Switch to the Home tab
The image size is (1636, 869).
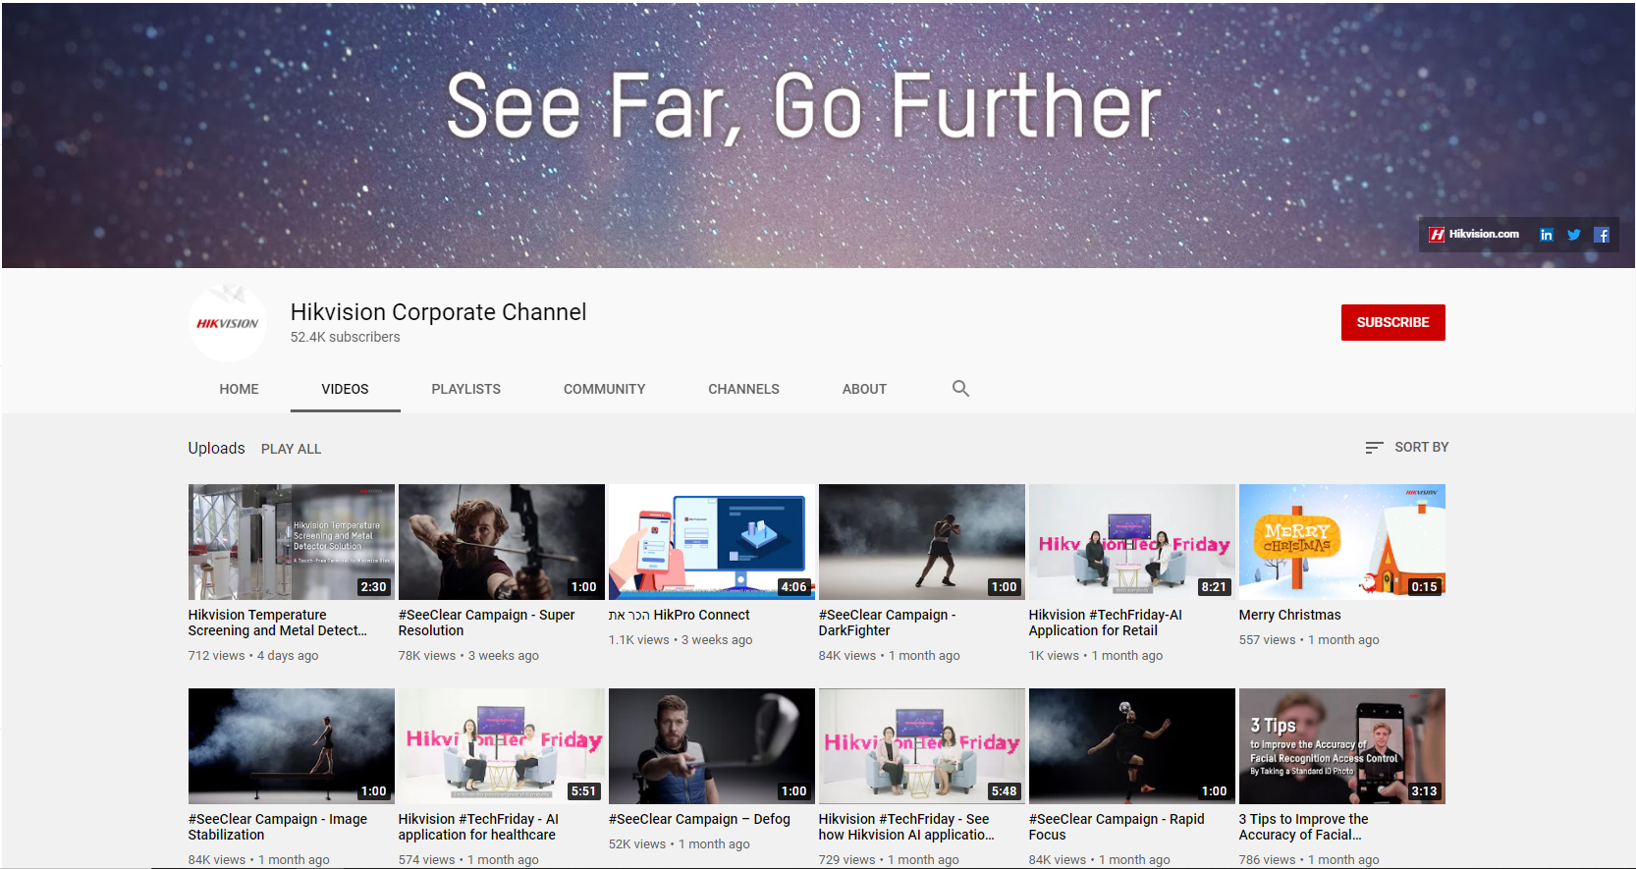pos(239,389)
